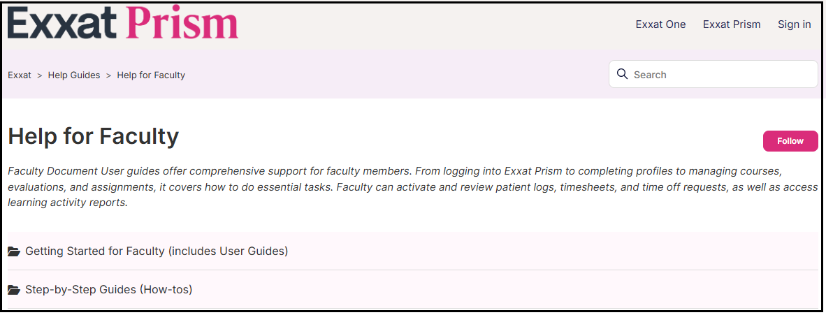Click folder icon beside Step-by-Step Guides
This screenshot has height=315, width=826.
[x=13, y=289]
